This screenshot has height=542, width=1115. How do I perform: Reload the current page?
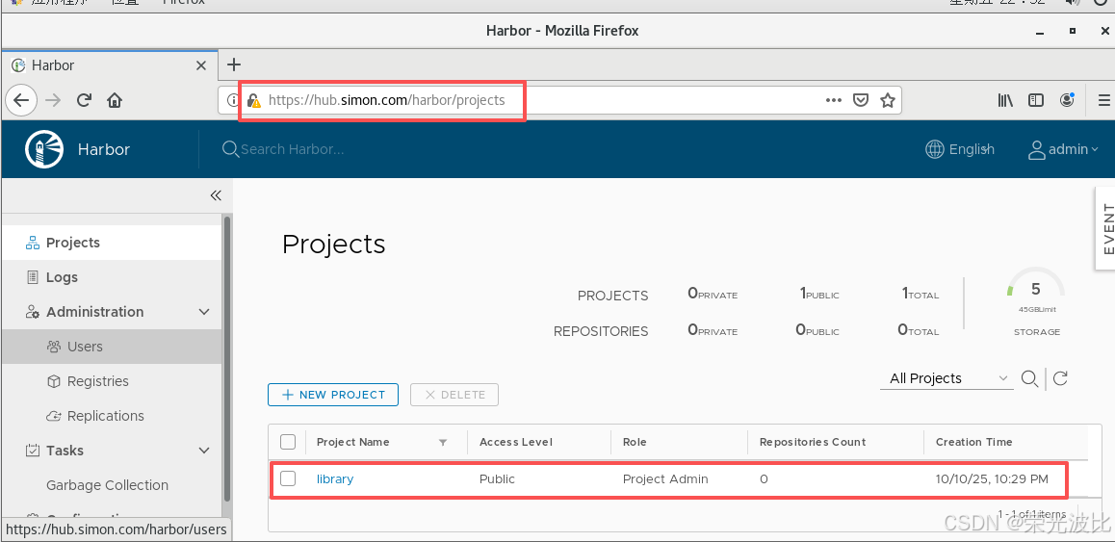click(84, 100)
